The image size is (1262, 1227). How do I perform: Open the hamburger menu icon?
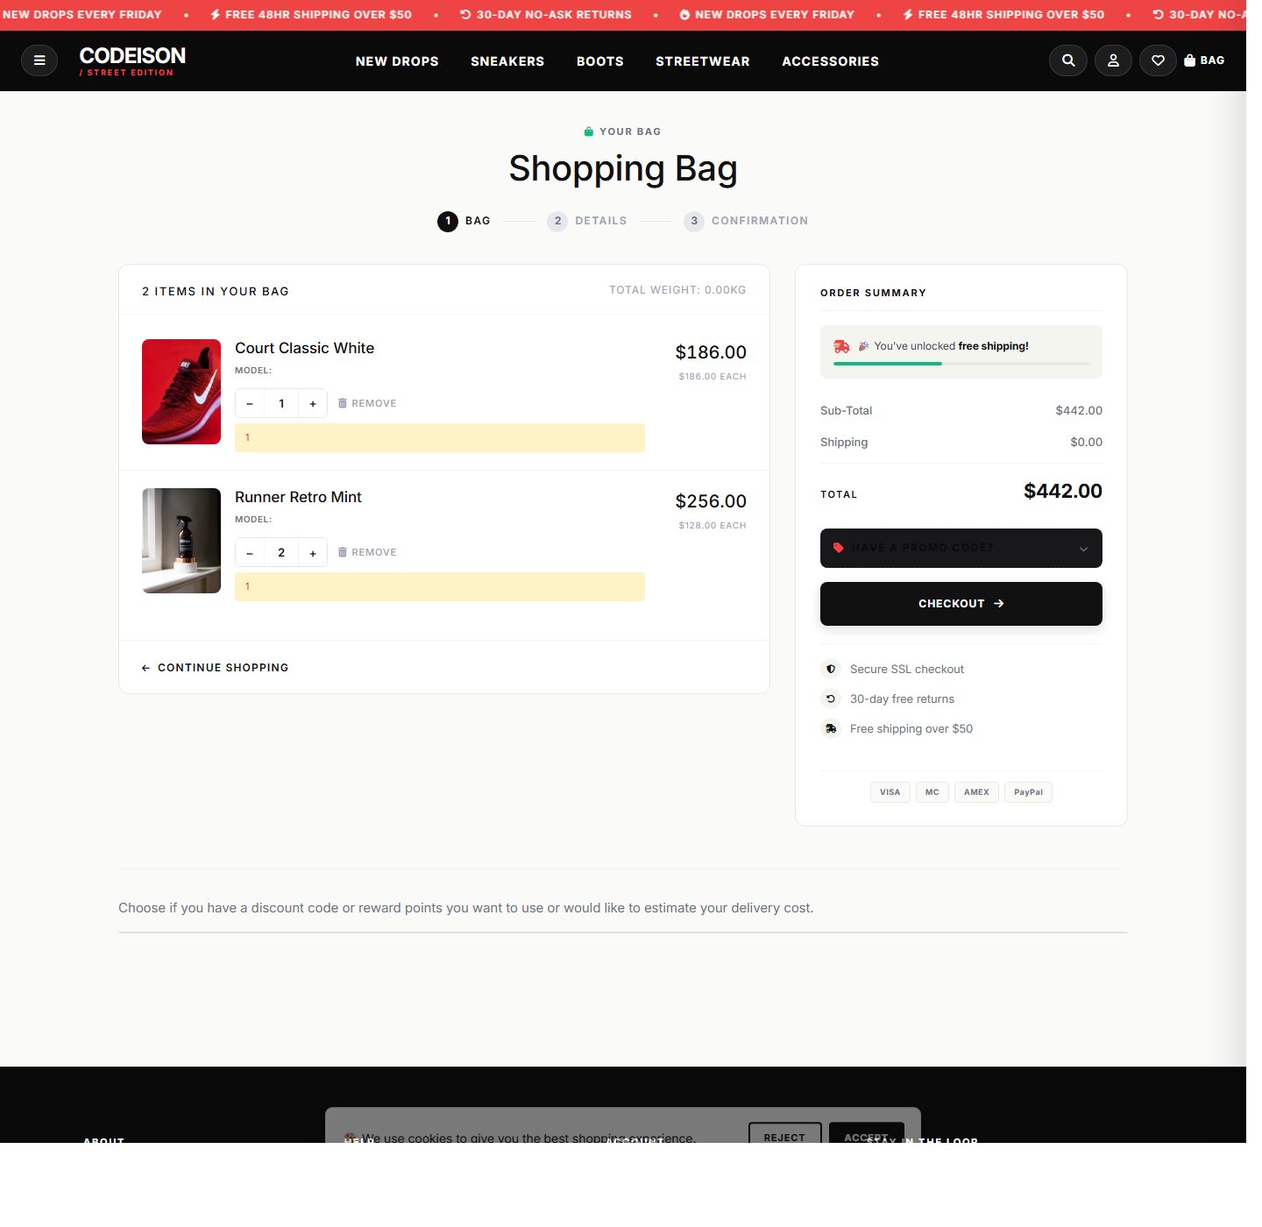(39, 60)
